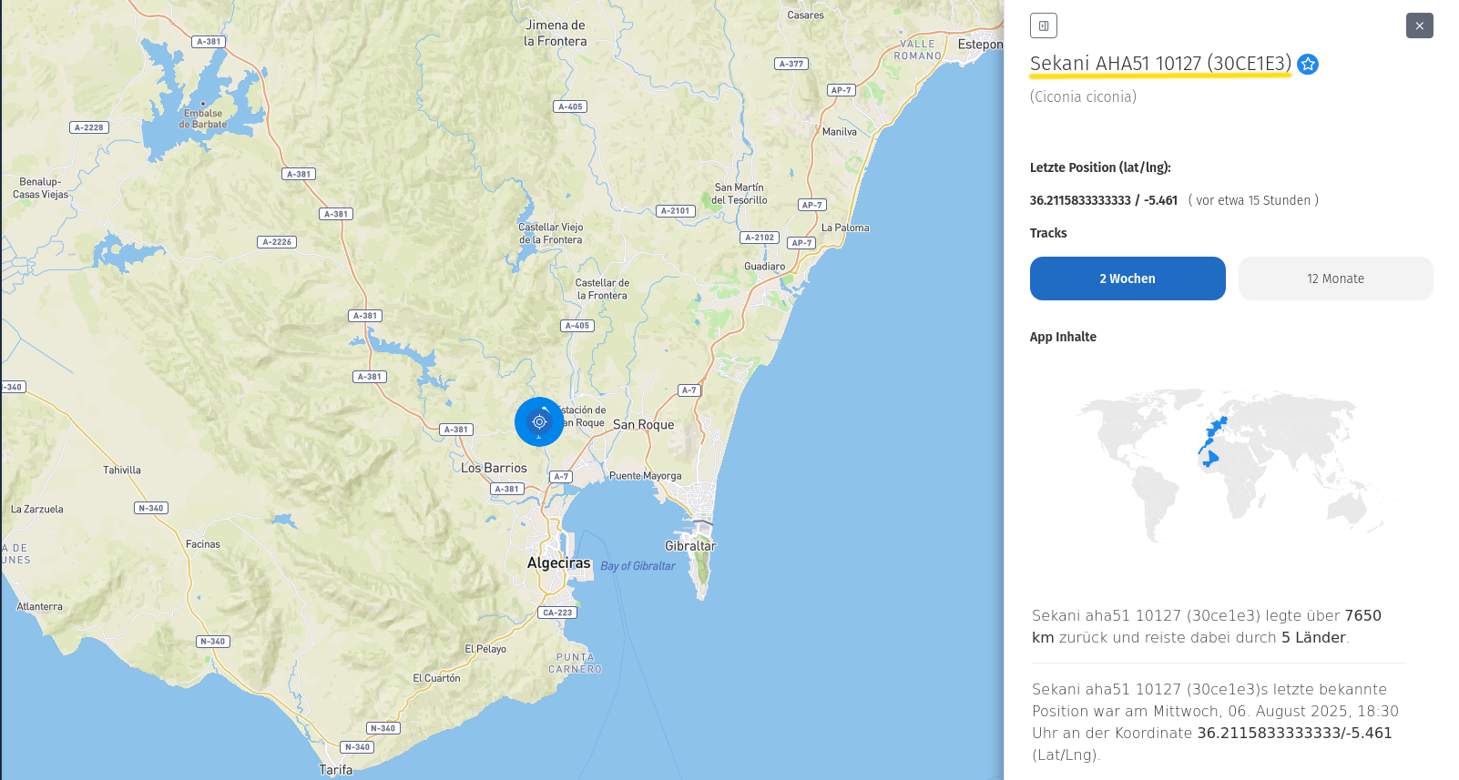Click the Embalse de Barbate reservoir marker
The image size is (1459, 780).
point(203,104)
